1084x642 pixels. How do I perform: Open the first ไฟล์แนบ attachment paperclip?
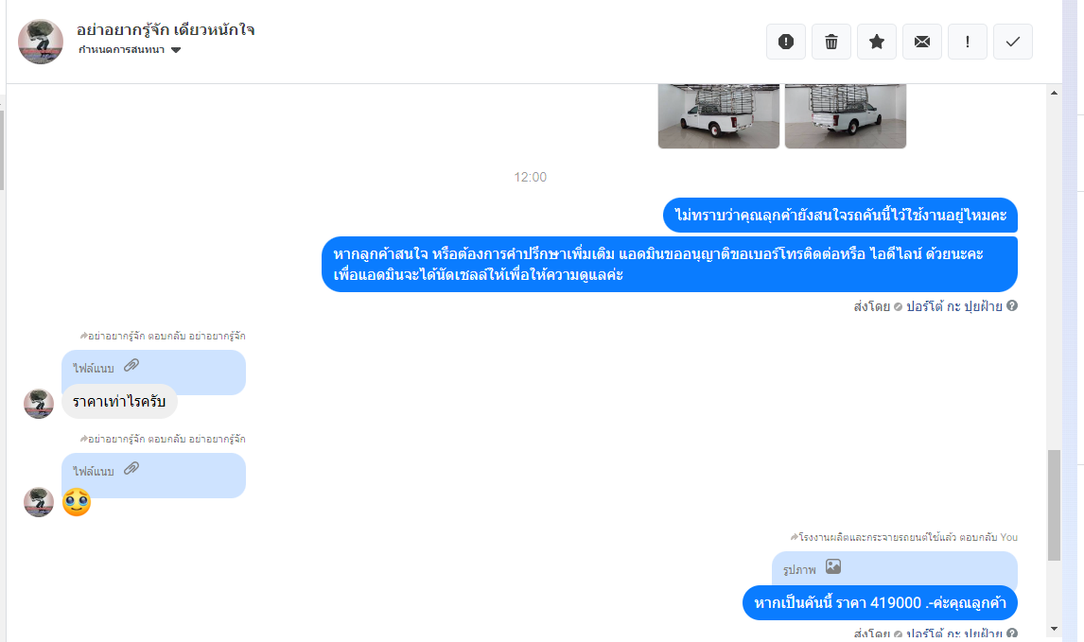click(x=131, y=366)
